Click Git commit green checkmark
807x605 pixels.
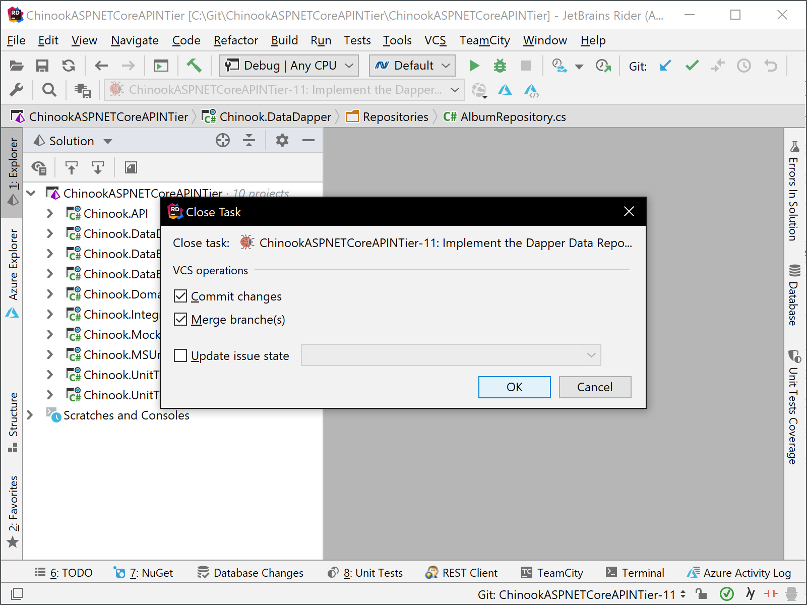[x=692, y=66]
